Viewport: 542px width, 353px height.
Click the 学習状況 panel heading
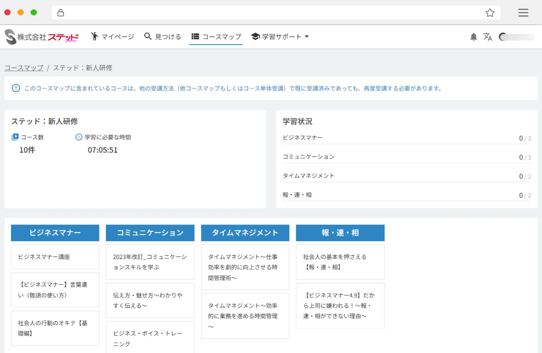pos(297,121)
